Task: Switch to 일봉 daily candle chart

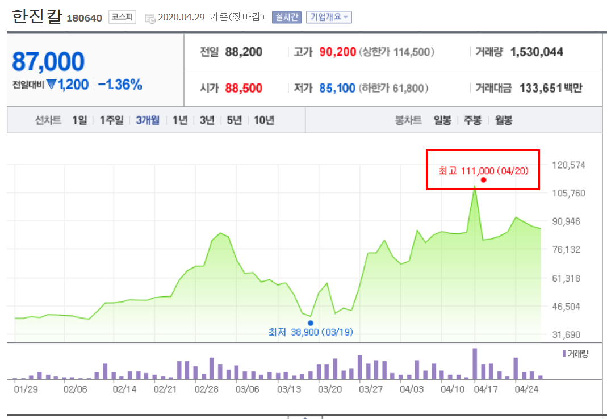Action: tap(442, 120)
